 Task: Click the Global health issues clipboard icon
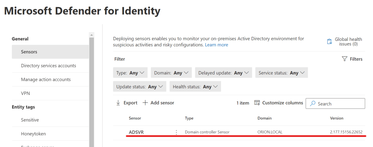tap(330, 41)
